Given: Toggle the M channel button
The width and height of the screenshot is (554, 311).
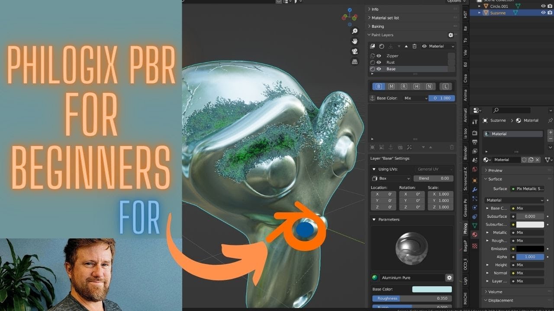Looking at the screenshot, I should pos(391,86).
